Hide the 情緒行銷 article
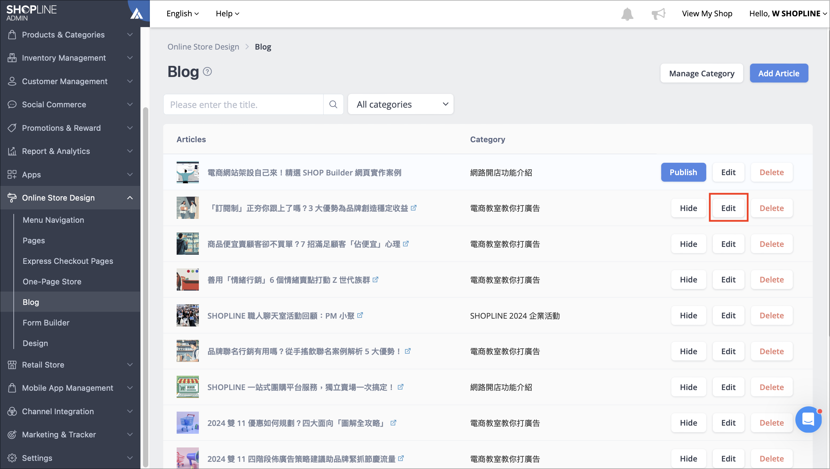The image size is (830, 469). click(x=689, y=280)
